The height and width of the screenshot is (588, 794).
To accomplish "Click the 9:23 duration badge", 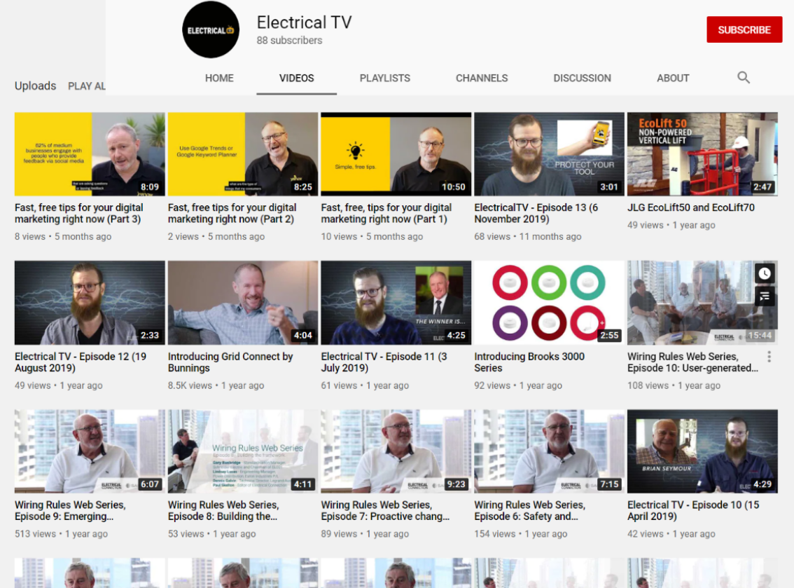I will pos(456,484).
